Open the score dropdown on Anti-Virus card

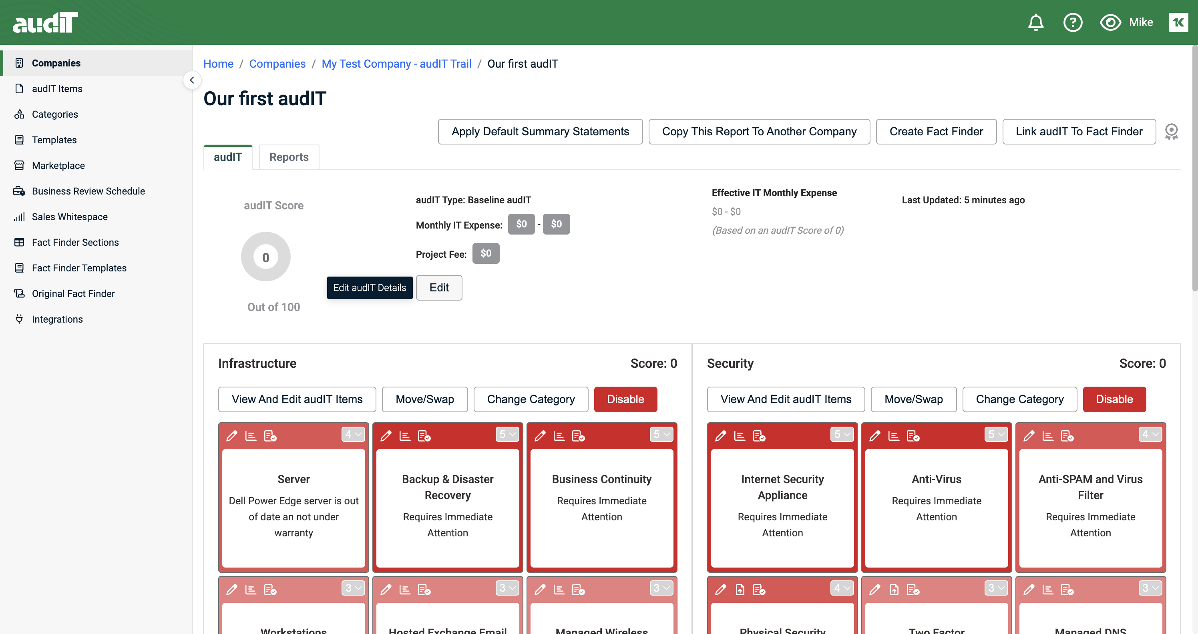tap(996, 434)
